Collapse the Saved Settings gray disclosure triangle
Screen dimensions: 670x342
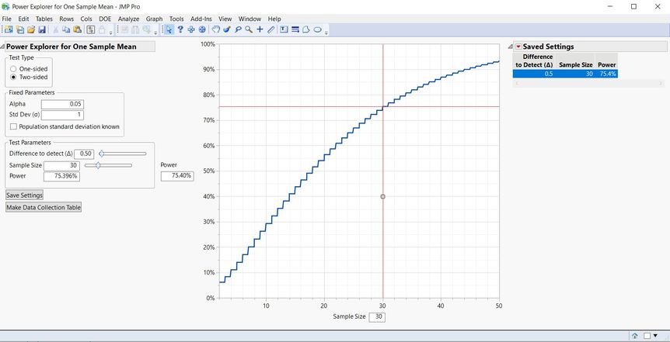(511, 47)
